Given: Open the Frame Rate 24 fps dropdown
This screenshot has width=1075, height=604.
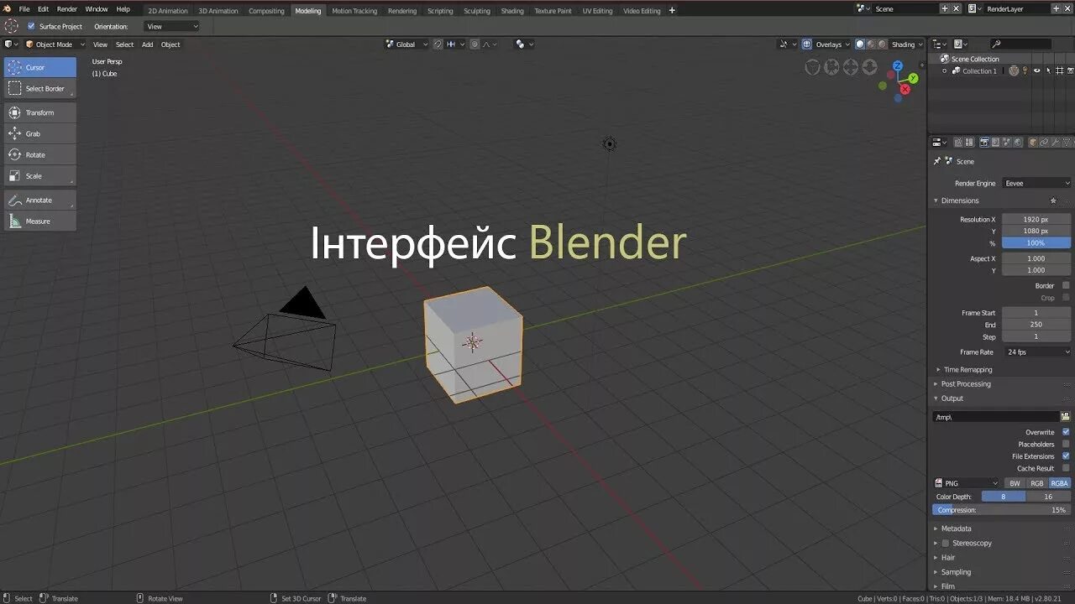Looking at the screenshot, I should coord(1037,352).
